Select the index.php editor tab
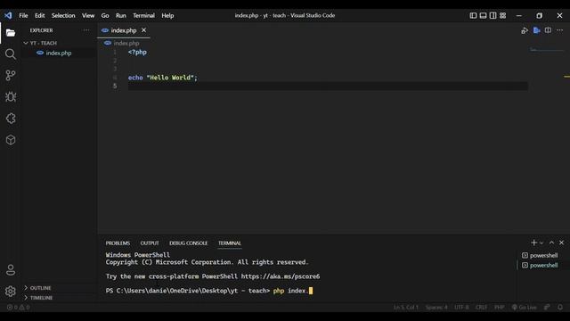 [123, 30]
